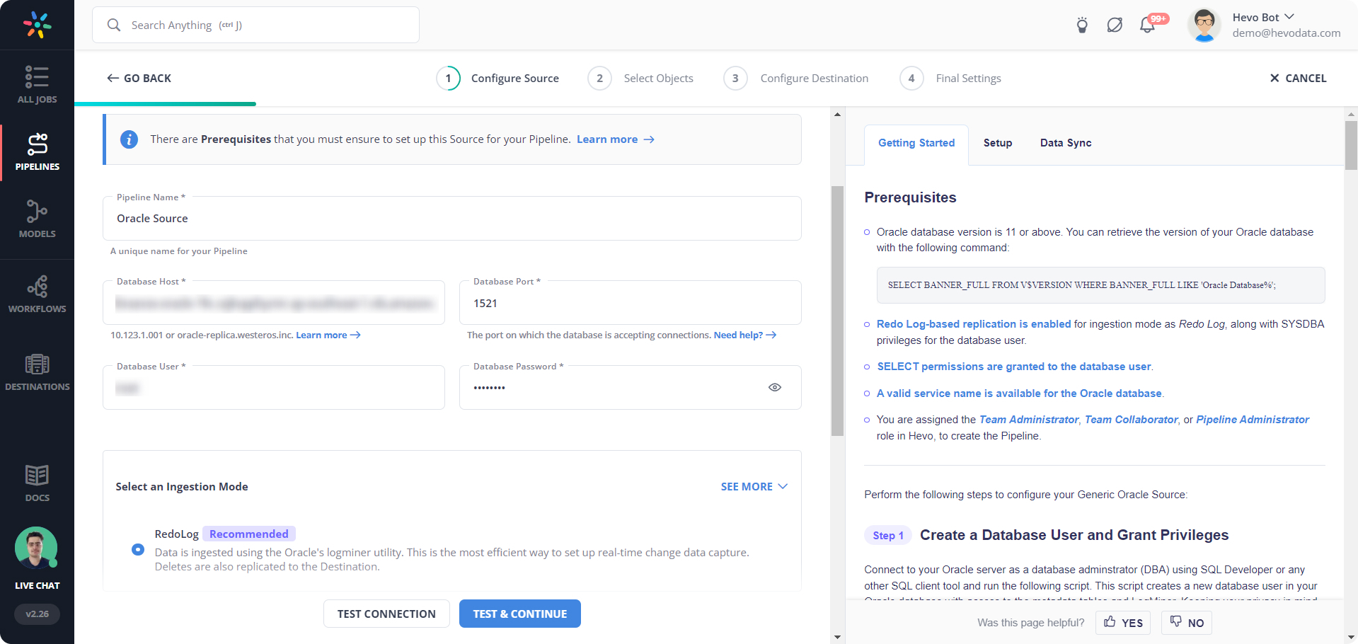Open Docs from the sidebar
Image resolution: width=1358 pixels, height=644 pixels.
point(37,483)
